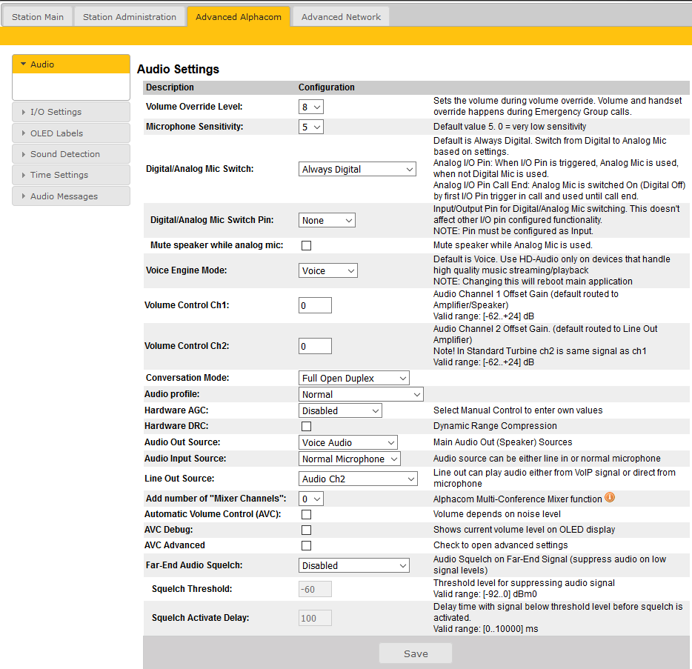
Task: Click the Mixer Channels info icon
Action: tap(610, 498)
